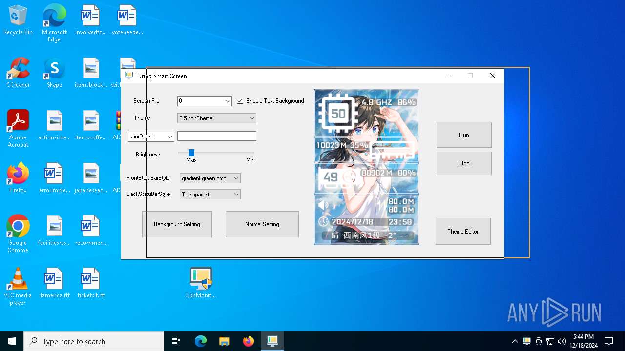Open userDefine1 dropdown
Image resolution: width=625 pixels, height=351 pixels.
[151, 137]
